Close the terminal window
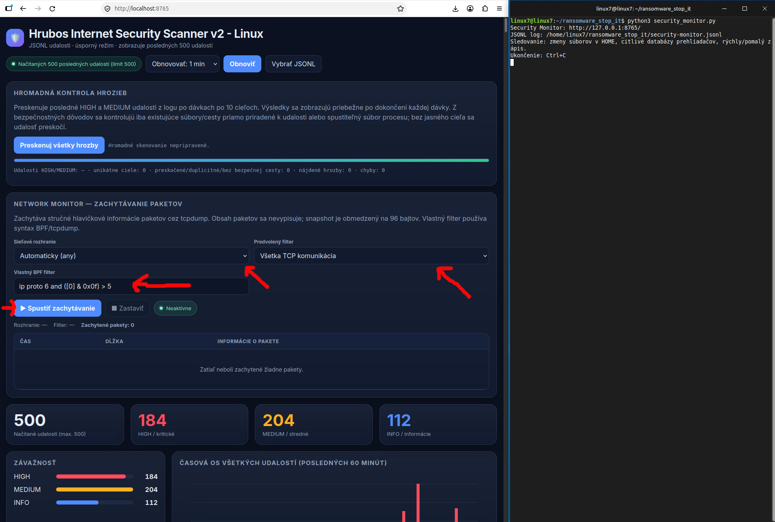This screenshot has width=775, height=522. (x=764, y=9)
